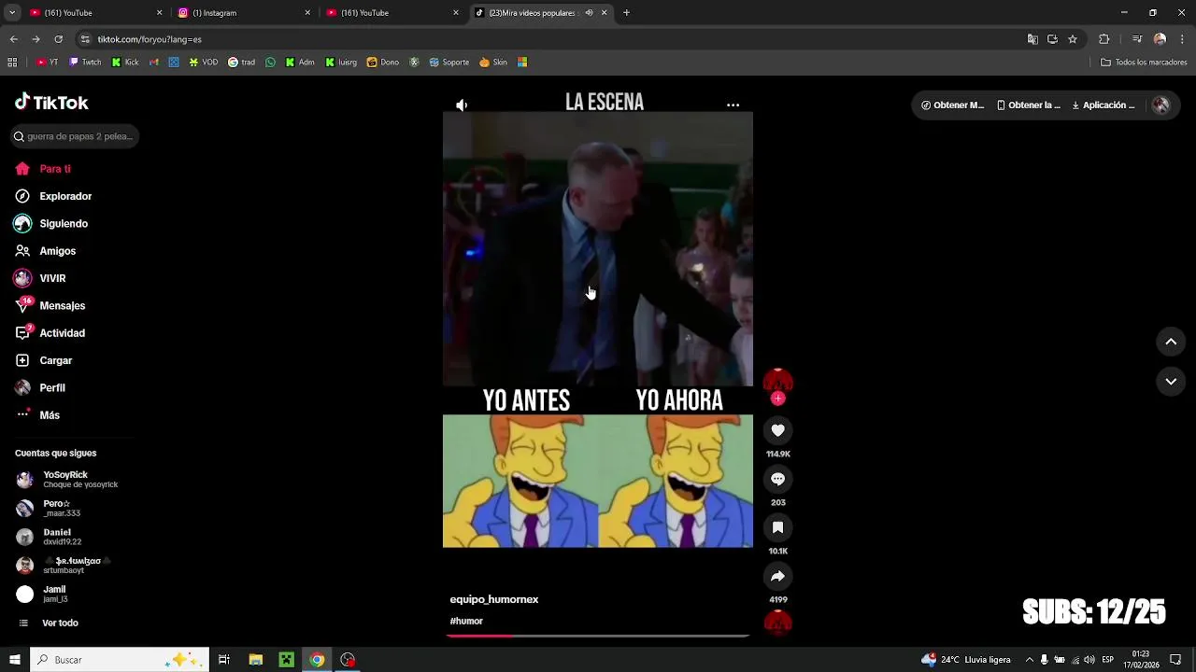This screenshot has height=672, width=1196.
Task: Open the Kick bookmark
Action: pos(125,63)
